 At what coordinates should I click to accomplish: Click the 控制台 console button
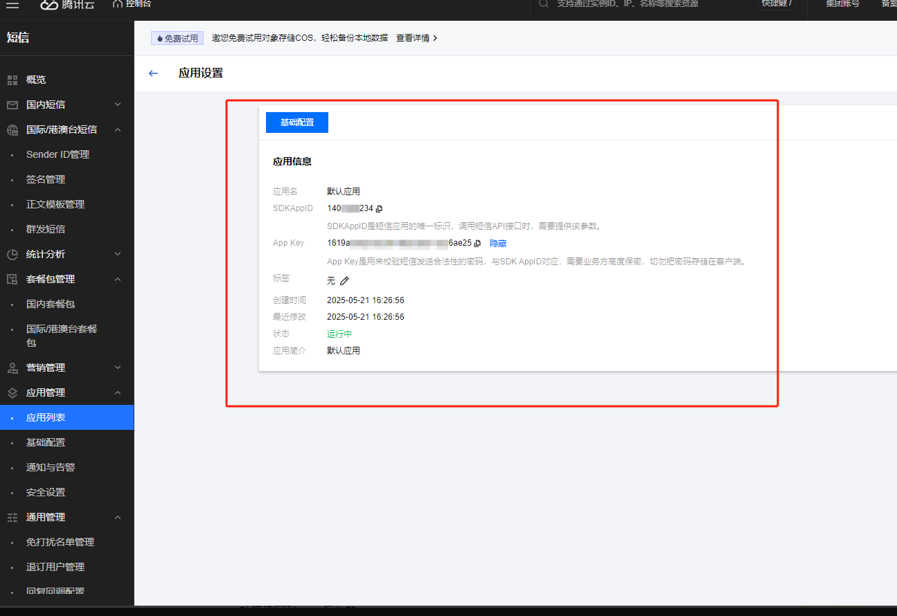pyautogui.click(x=132, y=4)
